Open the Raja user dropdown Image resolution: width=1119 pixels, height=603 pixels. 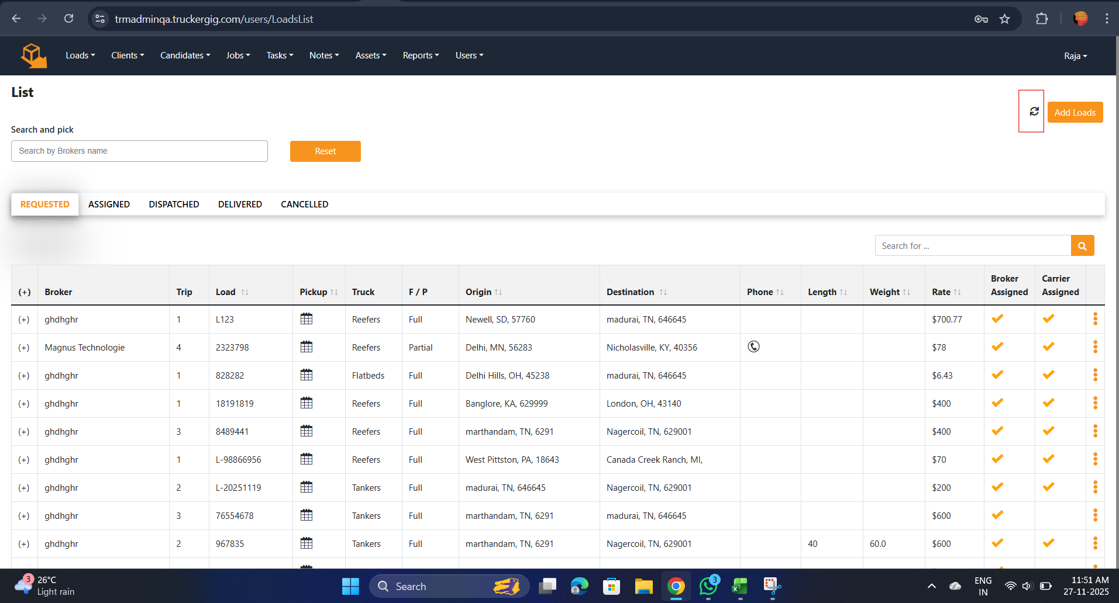click(x=1075, y=56)
